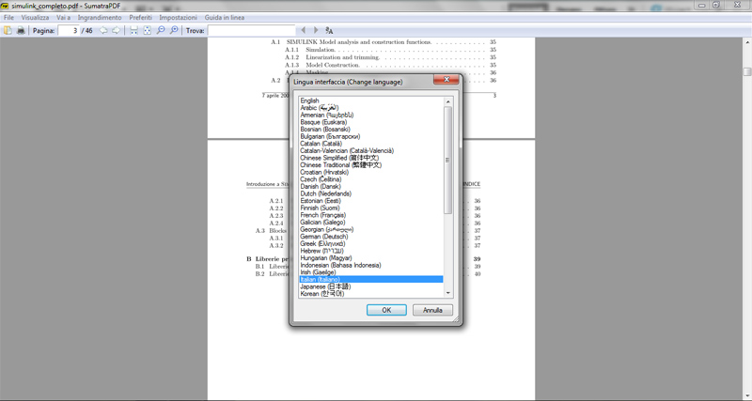Minimize the SumatraPDF window
The height and width of the screenshot is (401, 752).
pyautogui.click(x=702, y=5)
